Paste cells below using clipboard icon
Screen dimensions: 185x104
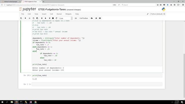37,18
